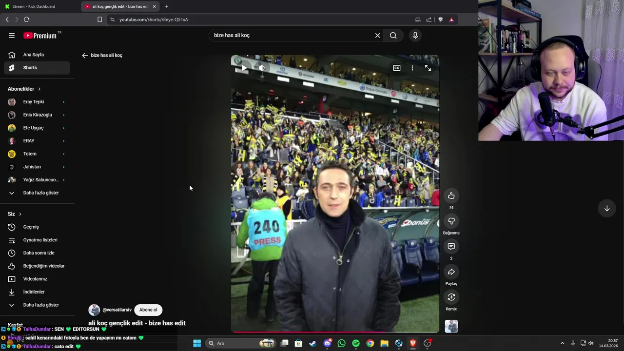Toggle closed captions on the Short
Viewport: 624px width, 351px height.
click(397, 68)
